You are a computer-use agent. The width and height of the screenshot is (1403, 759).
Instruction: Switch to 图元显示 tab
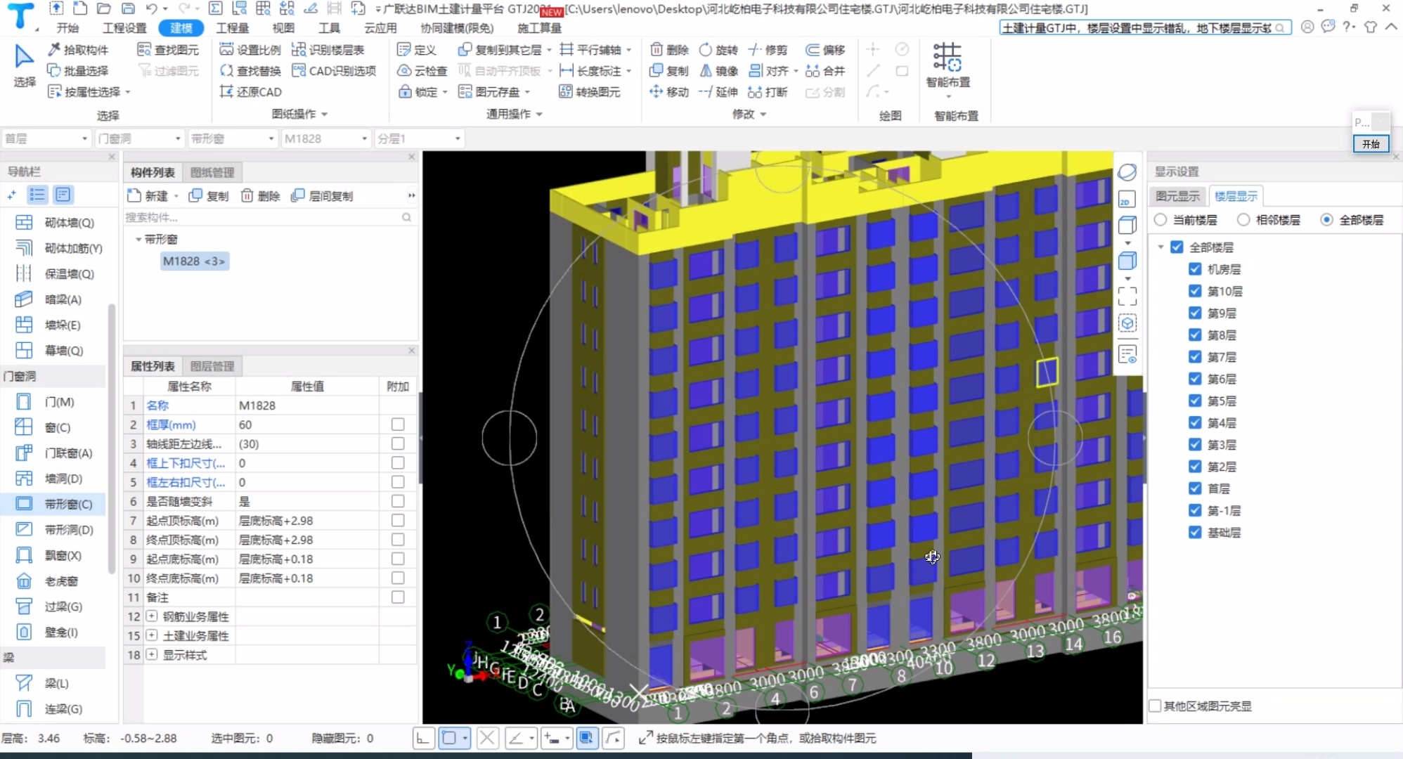(1177, 196)
